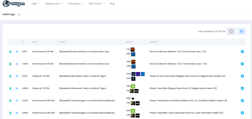252x119 pixels.
Task: Click the MARKET column header
Action: (154, 42)
